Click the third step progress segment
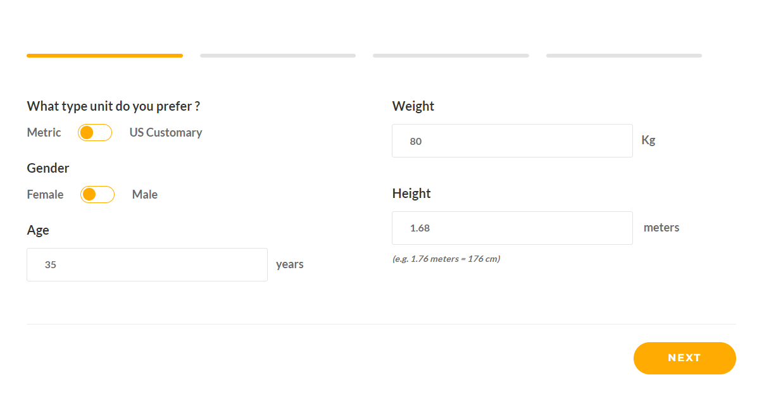The width and height of the screenshot is (764, 401). point(450,55)
